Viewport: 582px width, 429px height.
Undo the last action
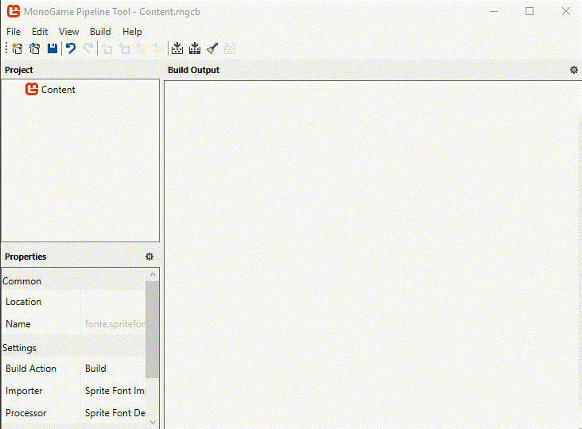point(71,48)
